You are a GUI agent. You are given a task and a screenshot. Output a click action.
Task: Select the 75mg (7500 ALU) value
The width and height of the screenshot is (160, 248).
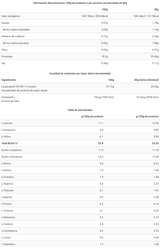tap(104, 97)
